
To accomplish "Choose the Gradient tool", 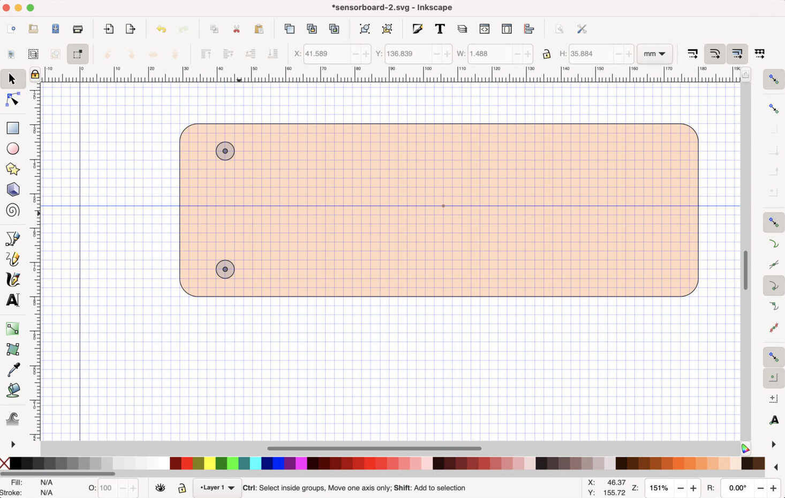I will click(12, 328).
